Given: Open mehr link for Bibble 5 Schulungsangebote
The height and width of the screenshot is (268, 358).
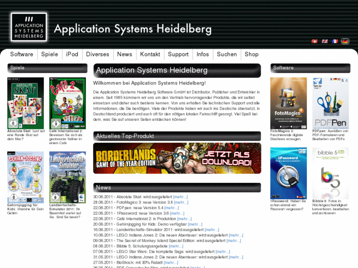Looking at the screenshot, I should [x=176, y=246].
